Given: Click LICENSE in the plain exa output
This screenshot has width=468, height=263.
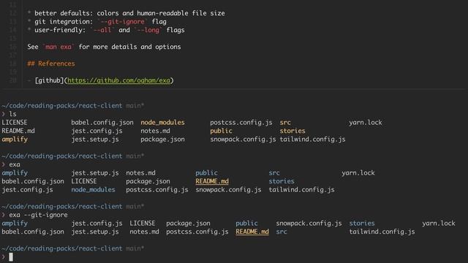Looking at the screenshot, I should coord(84,181).
